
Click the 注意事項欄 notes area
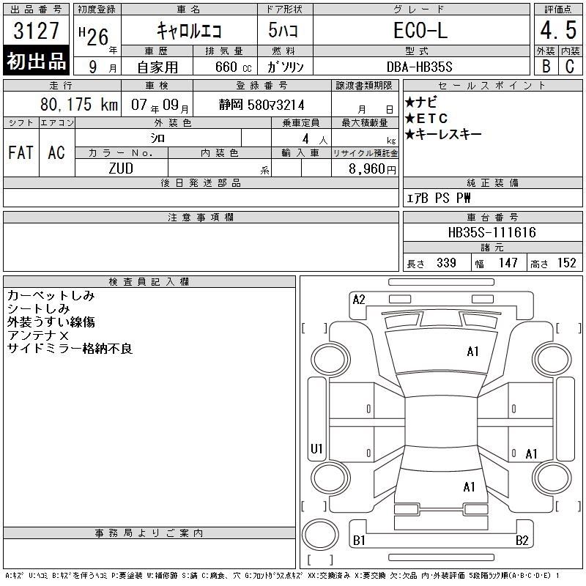pyautogui.click(x=201, y=247)
